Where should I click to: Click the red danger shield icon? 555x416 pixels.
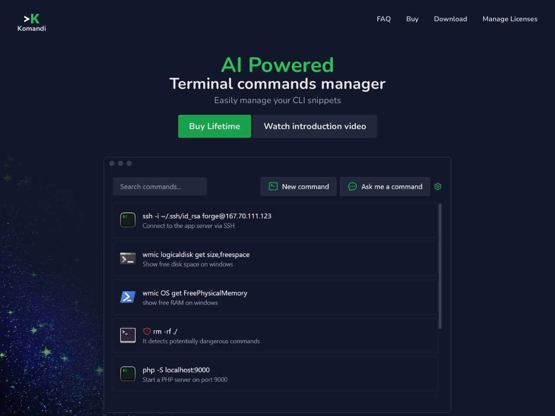point(147,331)
